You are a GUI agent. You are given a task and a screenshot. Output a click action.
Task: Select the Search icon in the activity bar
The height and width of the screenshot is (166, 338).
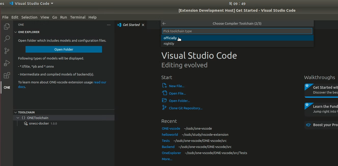(x=7, y=38)
